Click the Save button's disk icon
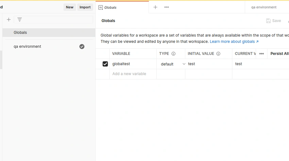This screenshot has width=289, height=161. (268, 21)
